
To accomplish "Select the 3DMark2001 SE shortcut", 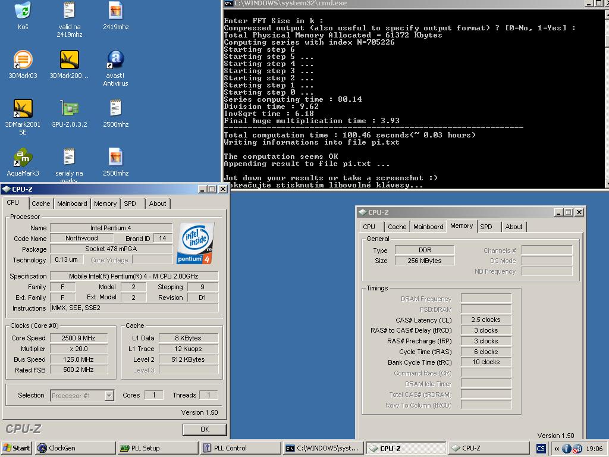I will coord(23,108).
